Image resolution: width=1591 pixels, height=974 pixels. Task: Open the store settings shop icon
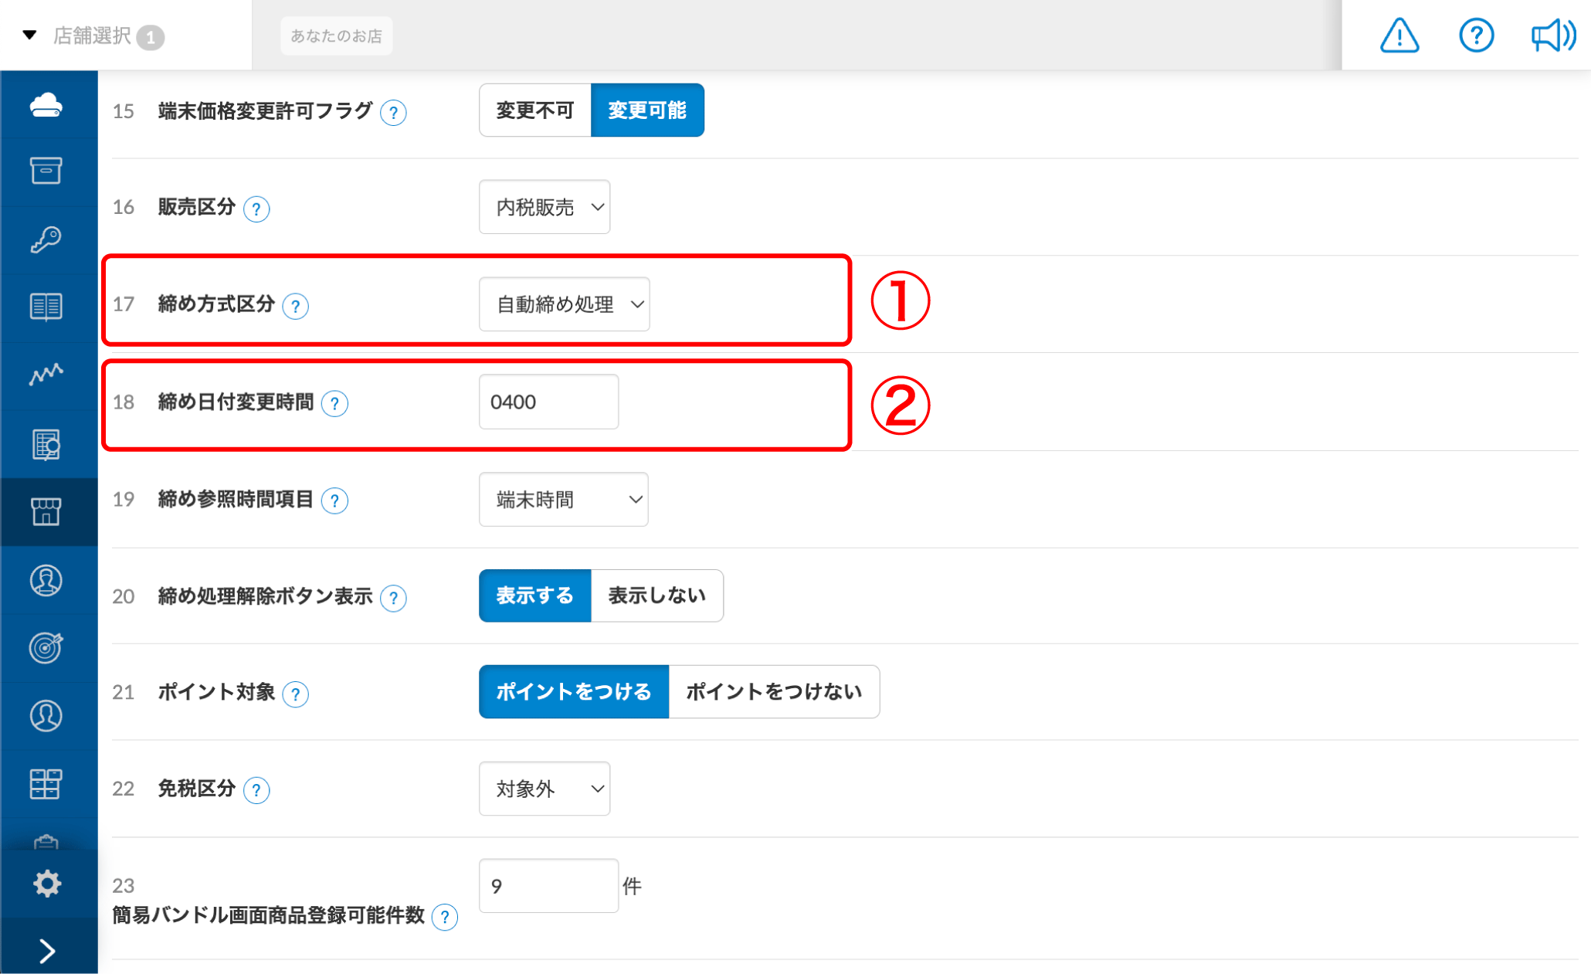click(48, 512)
